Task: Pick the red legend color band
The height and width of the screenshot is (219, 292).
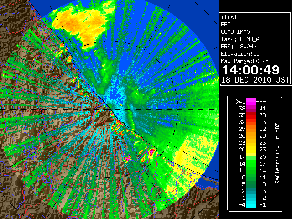Action: [x=251, y=115]
